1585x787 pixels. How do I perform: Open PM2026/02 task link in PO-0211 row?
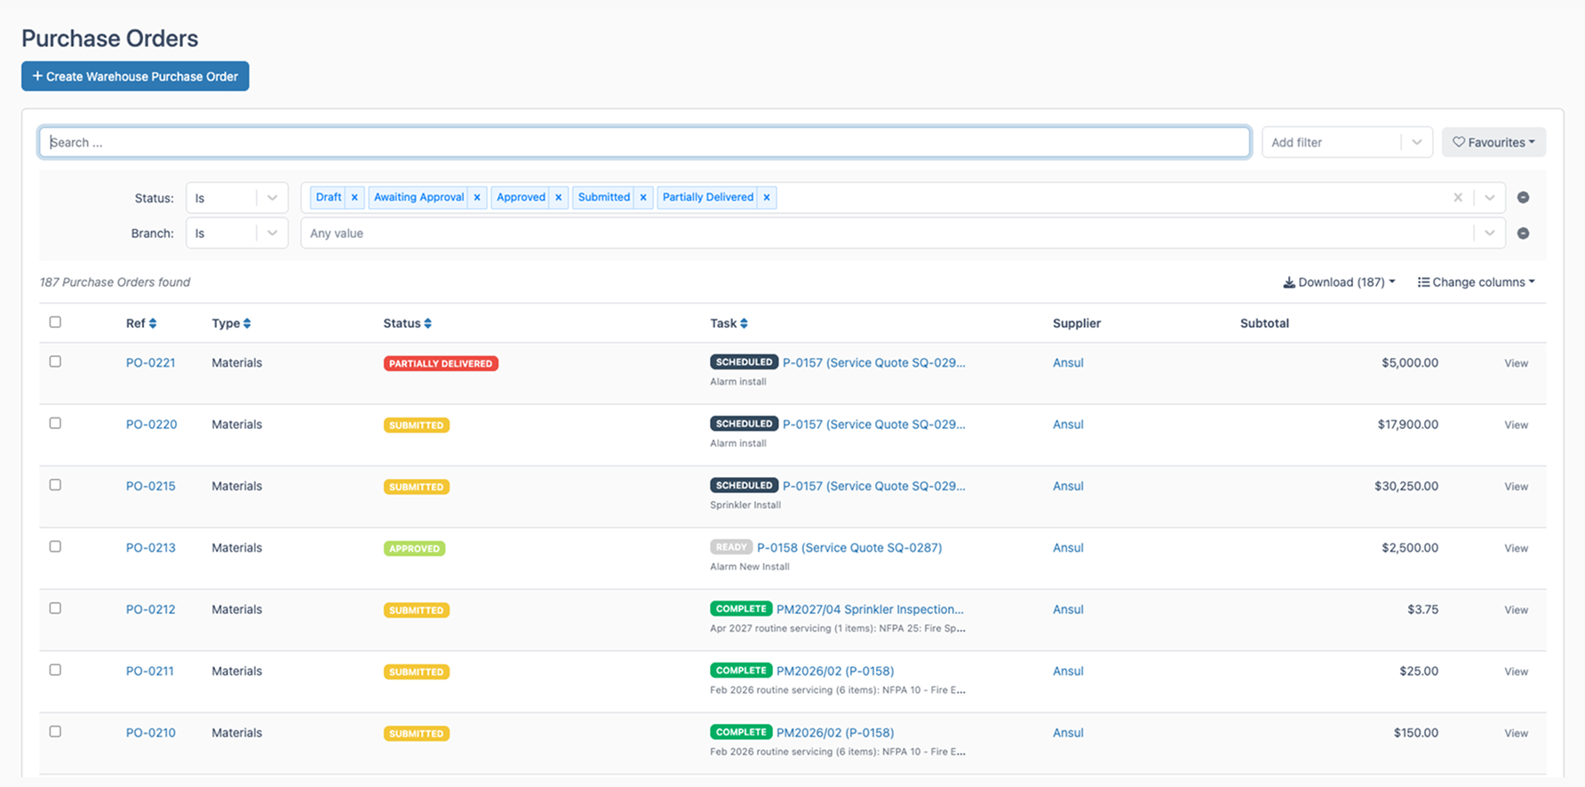pos(835,672)
